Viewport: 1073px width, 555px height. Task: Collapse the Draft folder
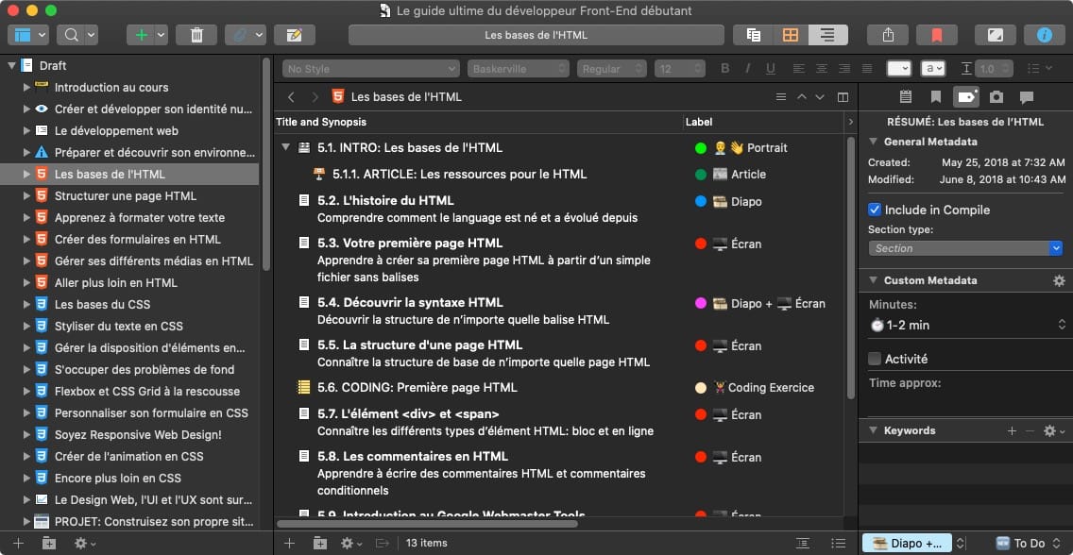[11, 66]
